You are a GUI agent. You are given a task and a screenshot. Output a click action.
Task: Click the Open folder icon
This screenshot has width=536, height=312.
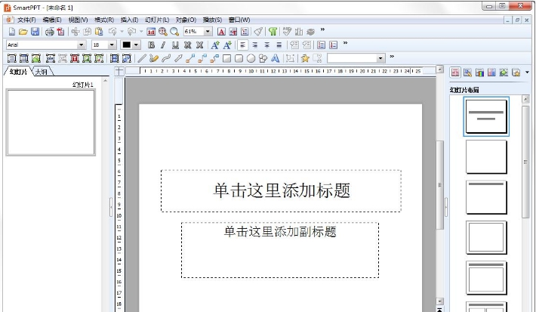23,32
